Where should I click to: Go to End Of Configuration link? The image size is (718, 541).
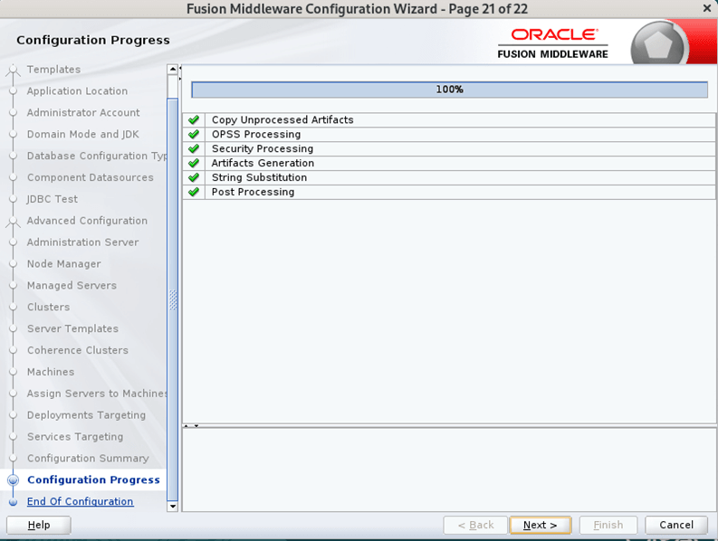coord(81,501)
